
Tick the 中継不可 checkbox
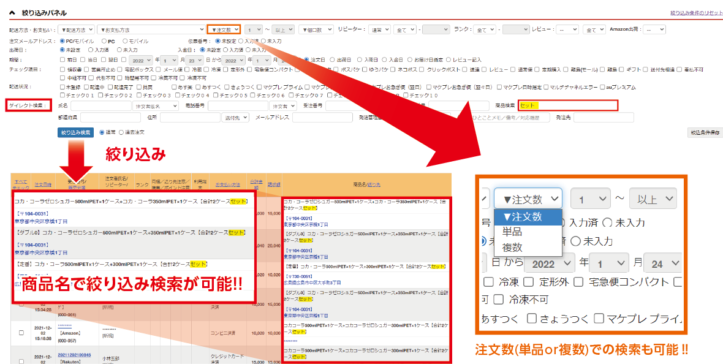[x=62, y=78]
